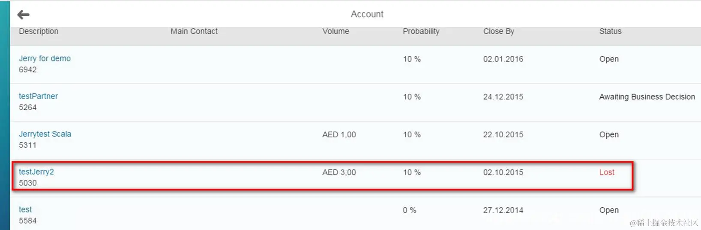701x230 pixels.
Task: Go back using the left arrow icon
Action: point(23,15)
